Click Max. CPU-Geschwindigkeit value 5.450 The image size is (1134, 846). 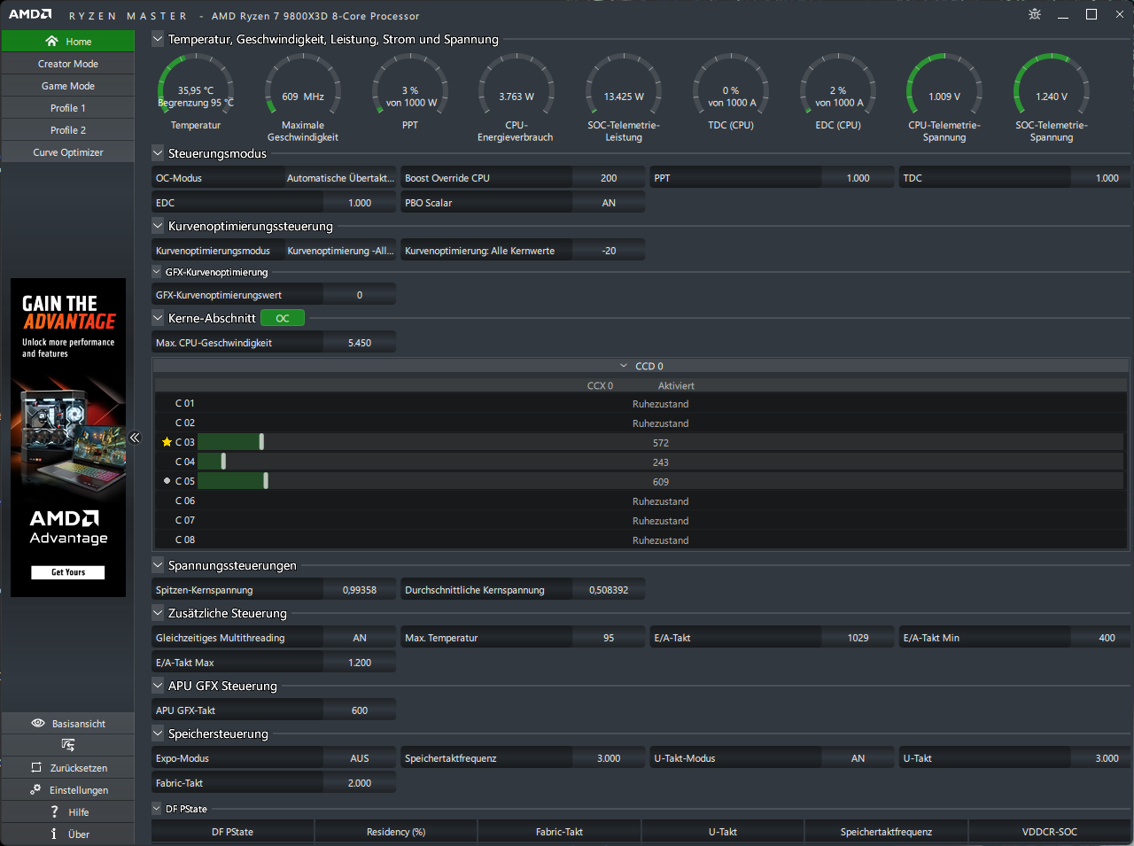pos(360,343)
